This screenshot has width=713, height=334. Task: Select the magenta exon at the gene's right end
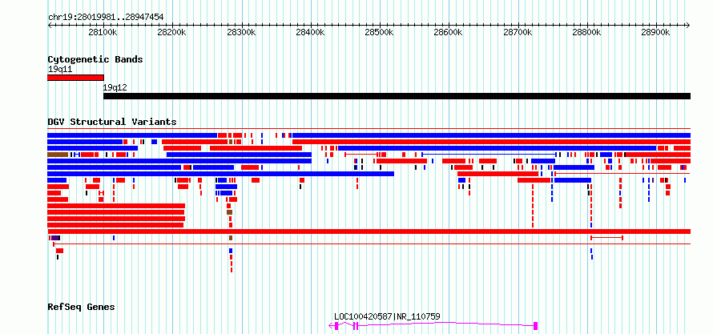click(536, 325)
